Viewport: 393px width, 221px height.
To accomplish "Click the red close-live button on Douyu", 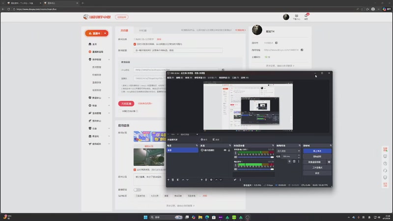I will [x=126, y=104].
